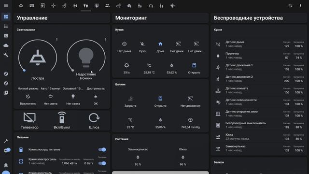Select the kitchen utensils view tab
This screenshot has width=309, height=174.
pyautogui.click(x=86, y=5)
